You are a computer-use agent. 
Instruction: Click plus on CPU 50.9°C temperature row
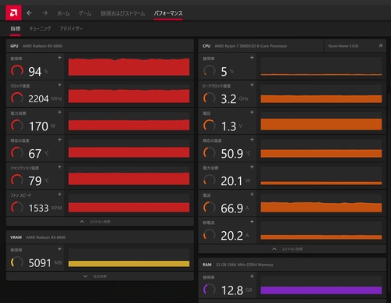(x=252, y=140)
